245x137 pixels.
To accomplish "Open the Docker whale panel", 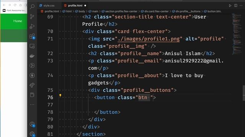I will [32, 56].
